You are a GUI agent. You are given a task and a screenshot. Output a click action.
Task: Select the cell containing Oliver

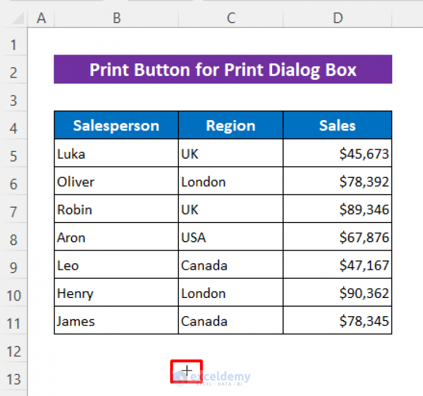(116, 181)
